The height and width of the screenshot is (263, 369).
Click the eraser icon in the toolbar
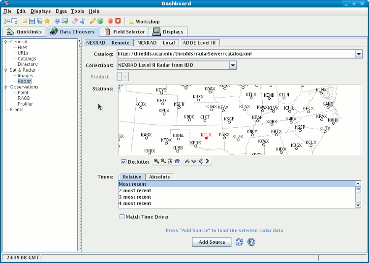[75, 21]
